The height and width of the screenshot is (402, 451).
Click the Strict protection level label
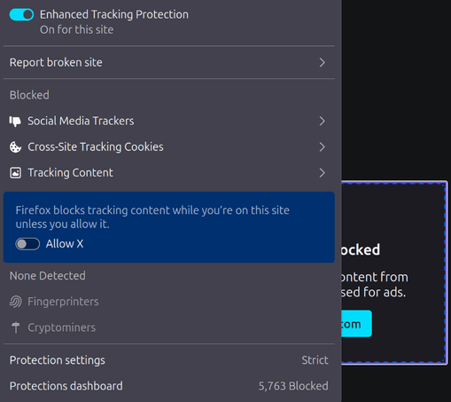click(x=315, y=360)
